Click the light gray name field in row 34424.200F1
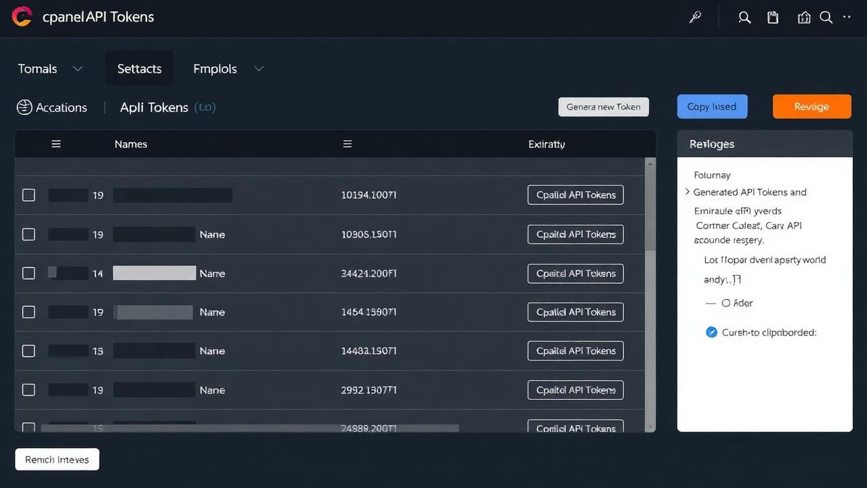 [154, 273]
